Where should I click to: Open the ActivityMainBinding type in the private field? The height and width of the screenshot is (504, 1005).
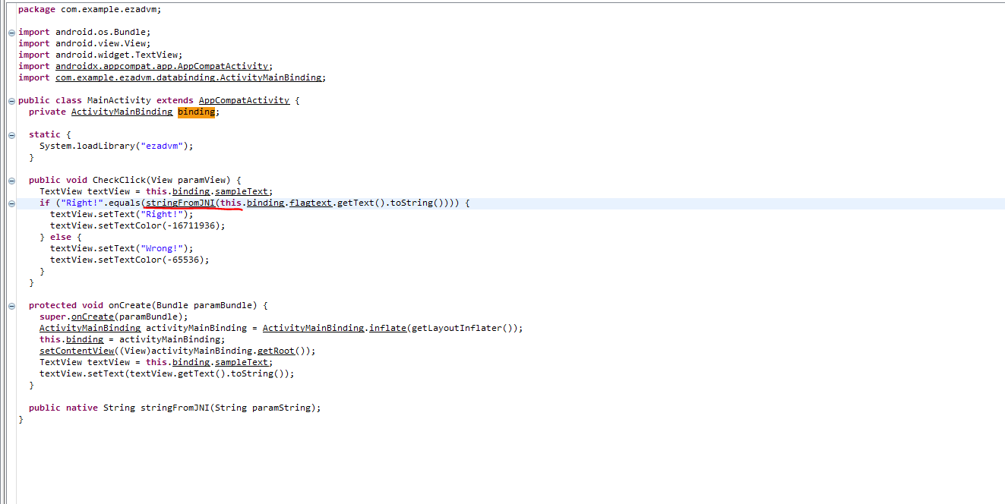pos(122,112)
